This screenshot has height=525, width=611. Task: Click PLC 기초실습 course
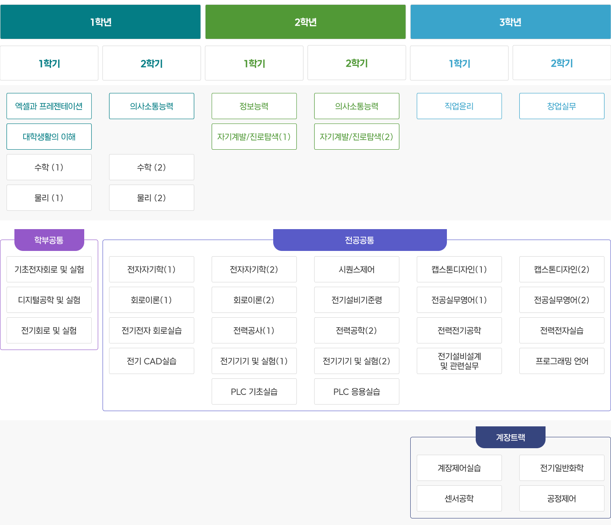point(254,391)
